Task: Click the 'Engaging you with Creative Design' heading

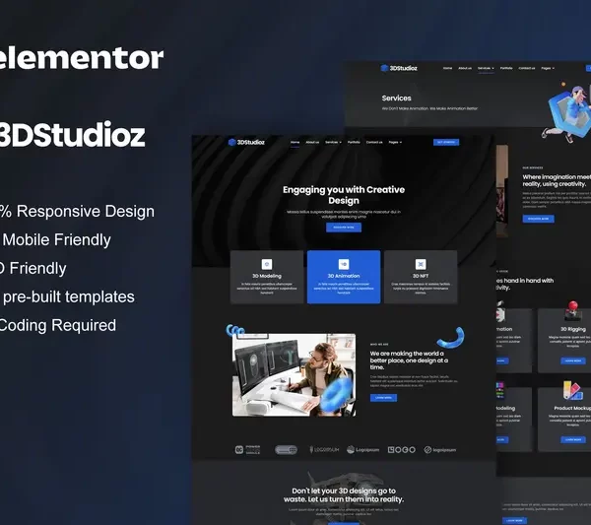Action: (x=344, y=195)
